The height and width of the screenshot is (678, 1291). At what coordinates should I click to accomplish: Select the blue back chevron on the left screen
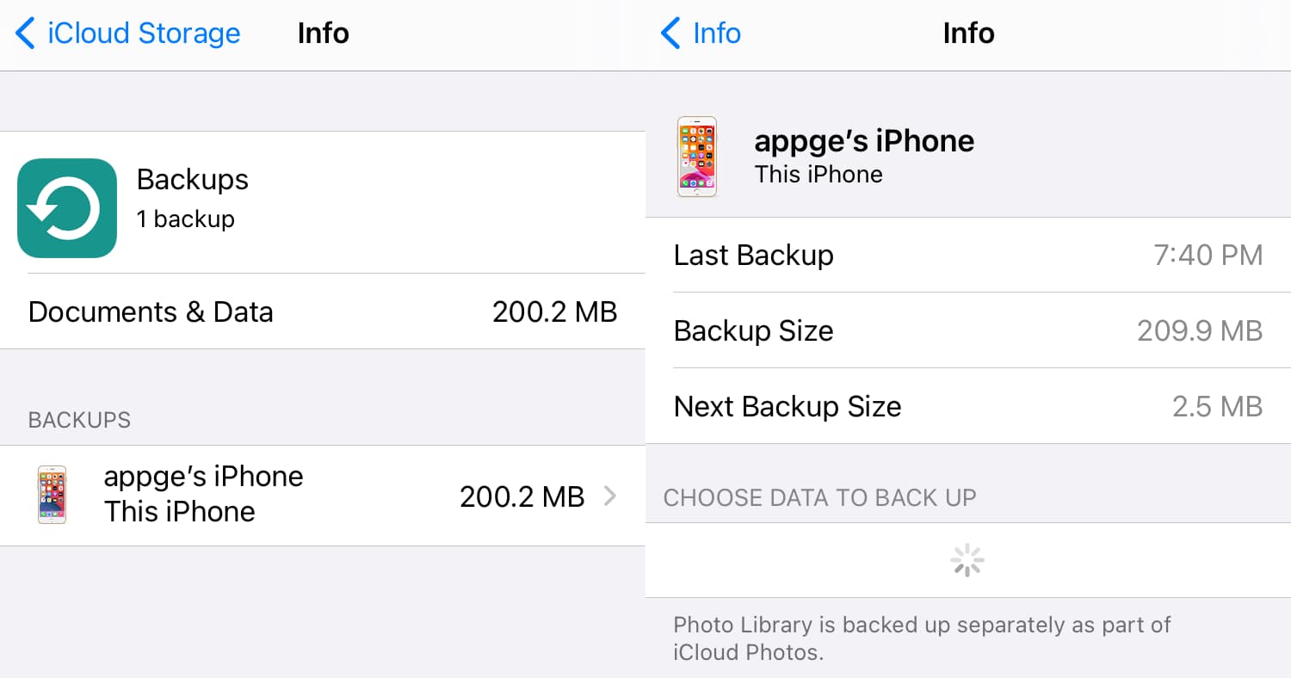tap(26, 34)
